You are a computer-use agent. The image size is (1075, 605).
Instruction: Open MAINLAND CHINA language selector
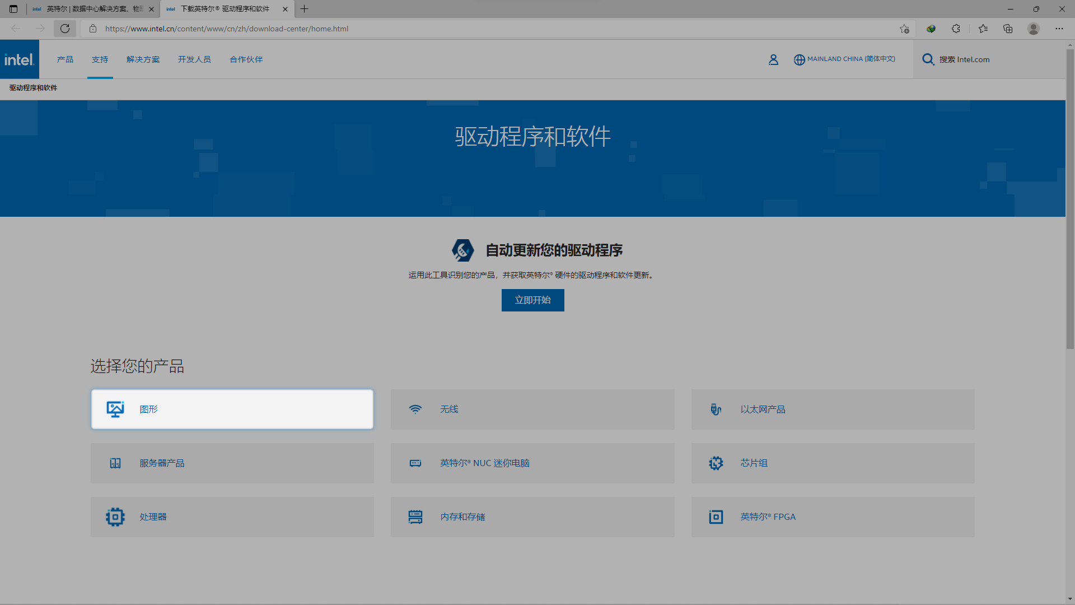850,59
